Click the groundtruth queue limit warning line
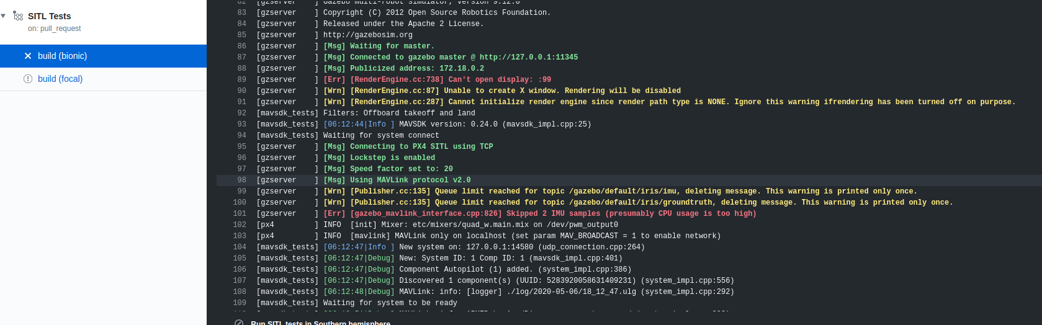 [629, 202]
